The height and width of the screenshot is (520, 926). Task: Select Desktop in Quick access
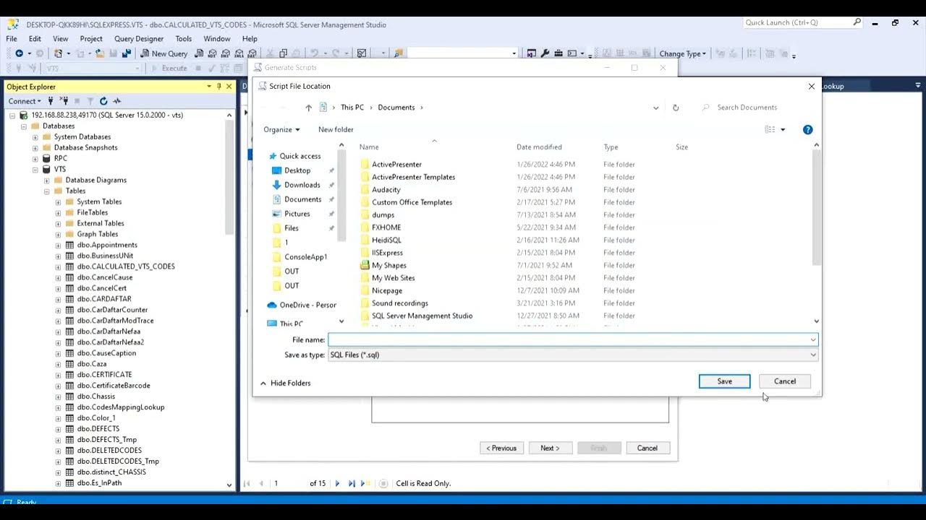pos(297,170)
